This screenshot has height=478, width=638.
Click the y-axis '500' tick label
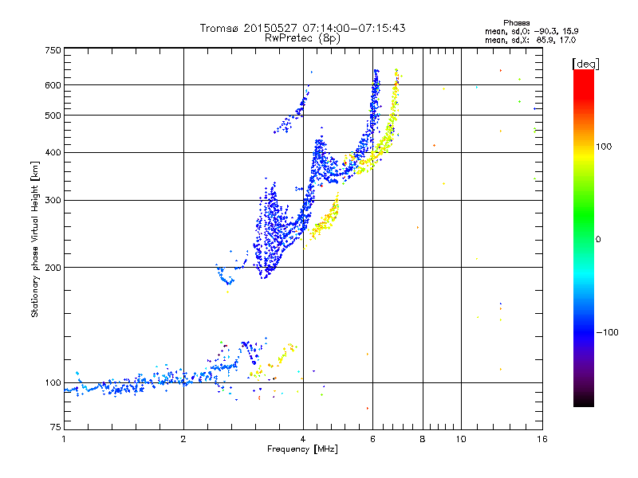(53, 116)
